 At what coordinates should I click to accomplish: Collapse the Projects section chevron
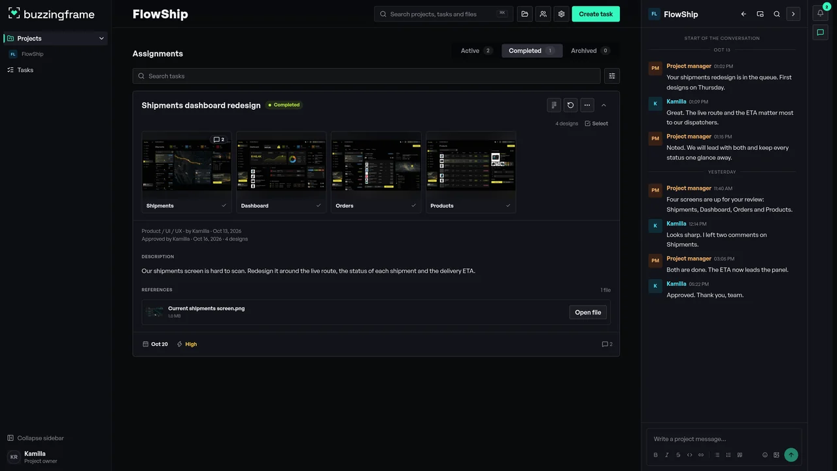[x=101, y=39]
